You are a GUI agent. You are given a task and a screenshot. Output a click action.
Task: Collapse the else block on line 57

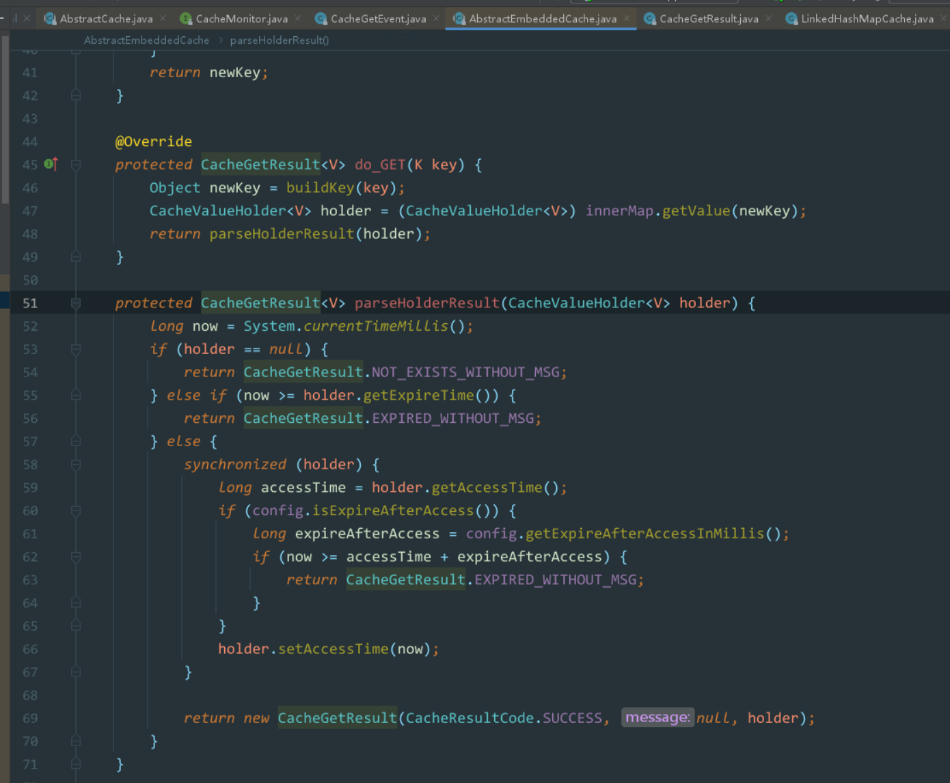click(x=76, y=441)
